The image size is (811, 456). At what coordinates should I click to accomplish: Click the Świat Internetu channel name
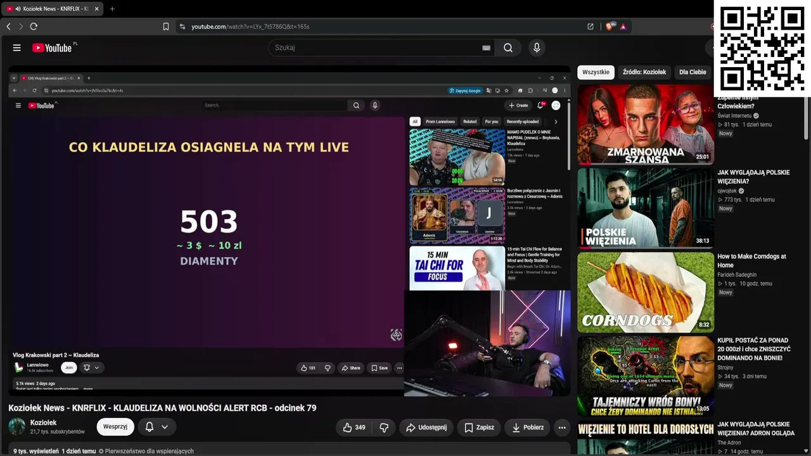(734, 116)
